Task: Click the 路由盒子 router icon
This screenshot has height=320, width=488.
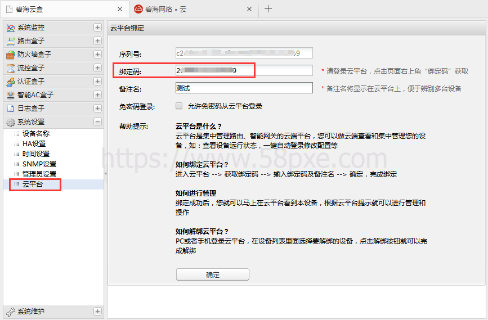Action: pyautogui.click(x=11, y=41)
